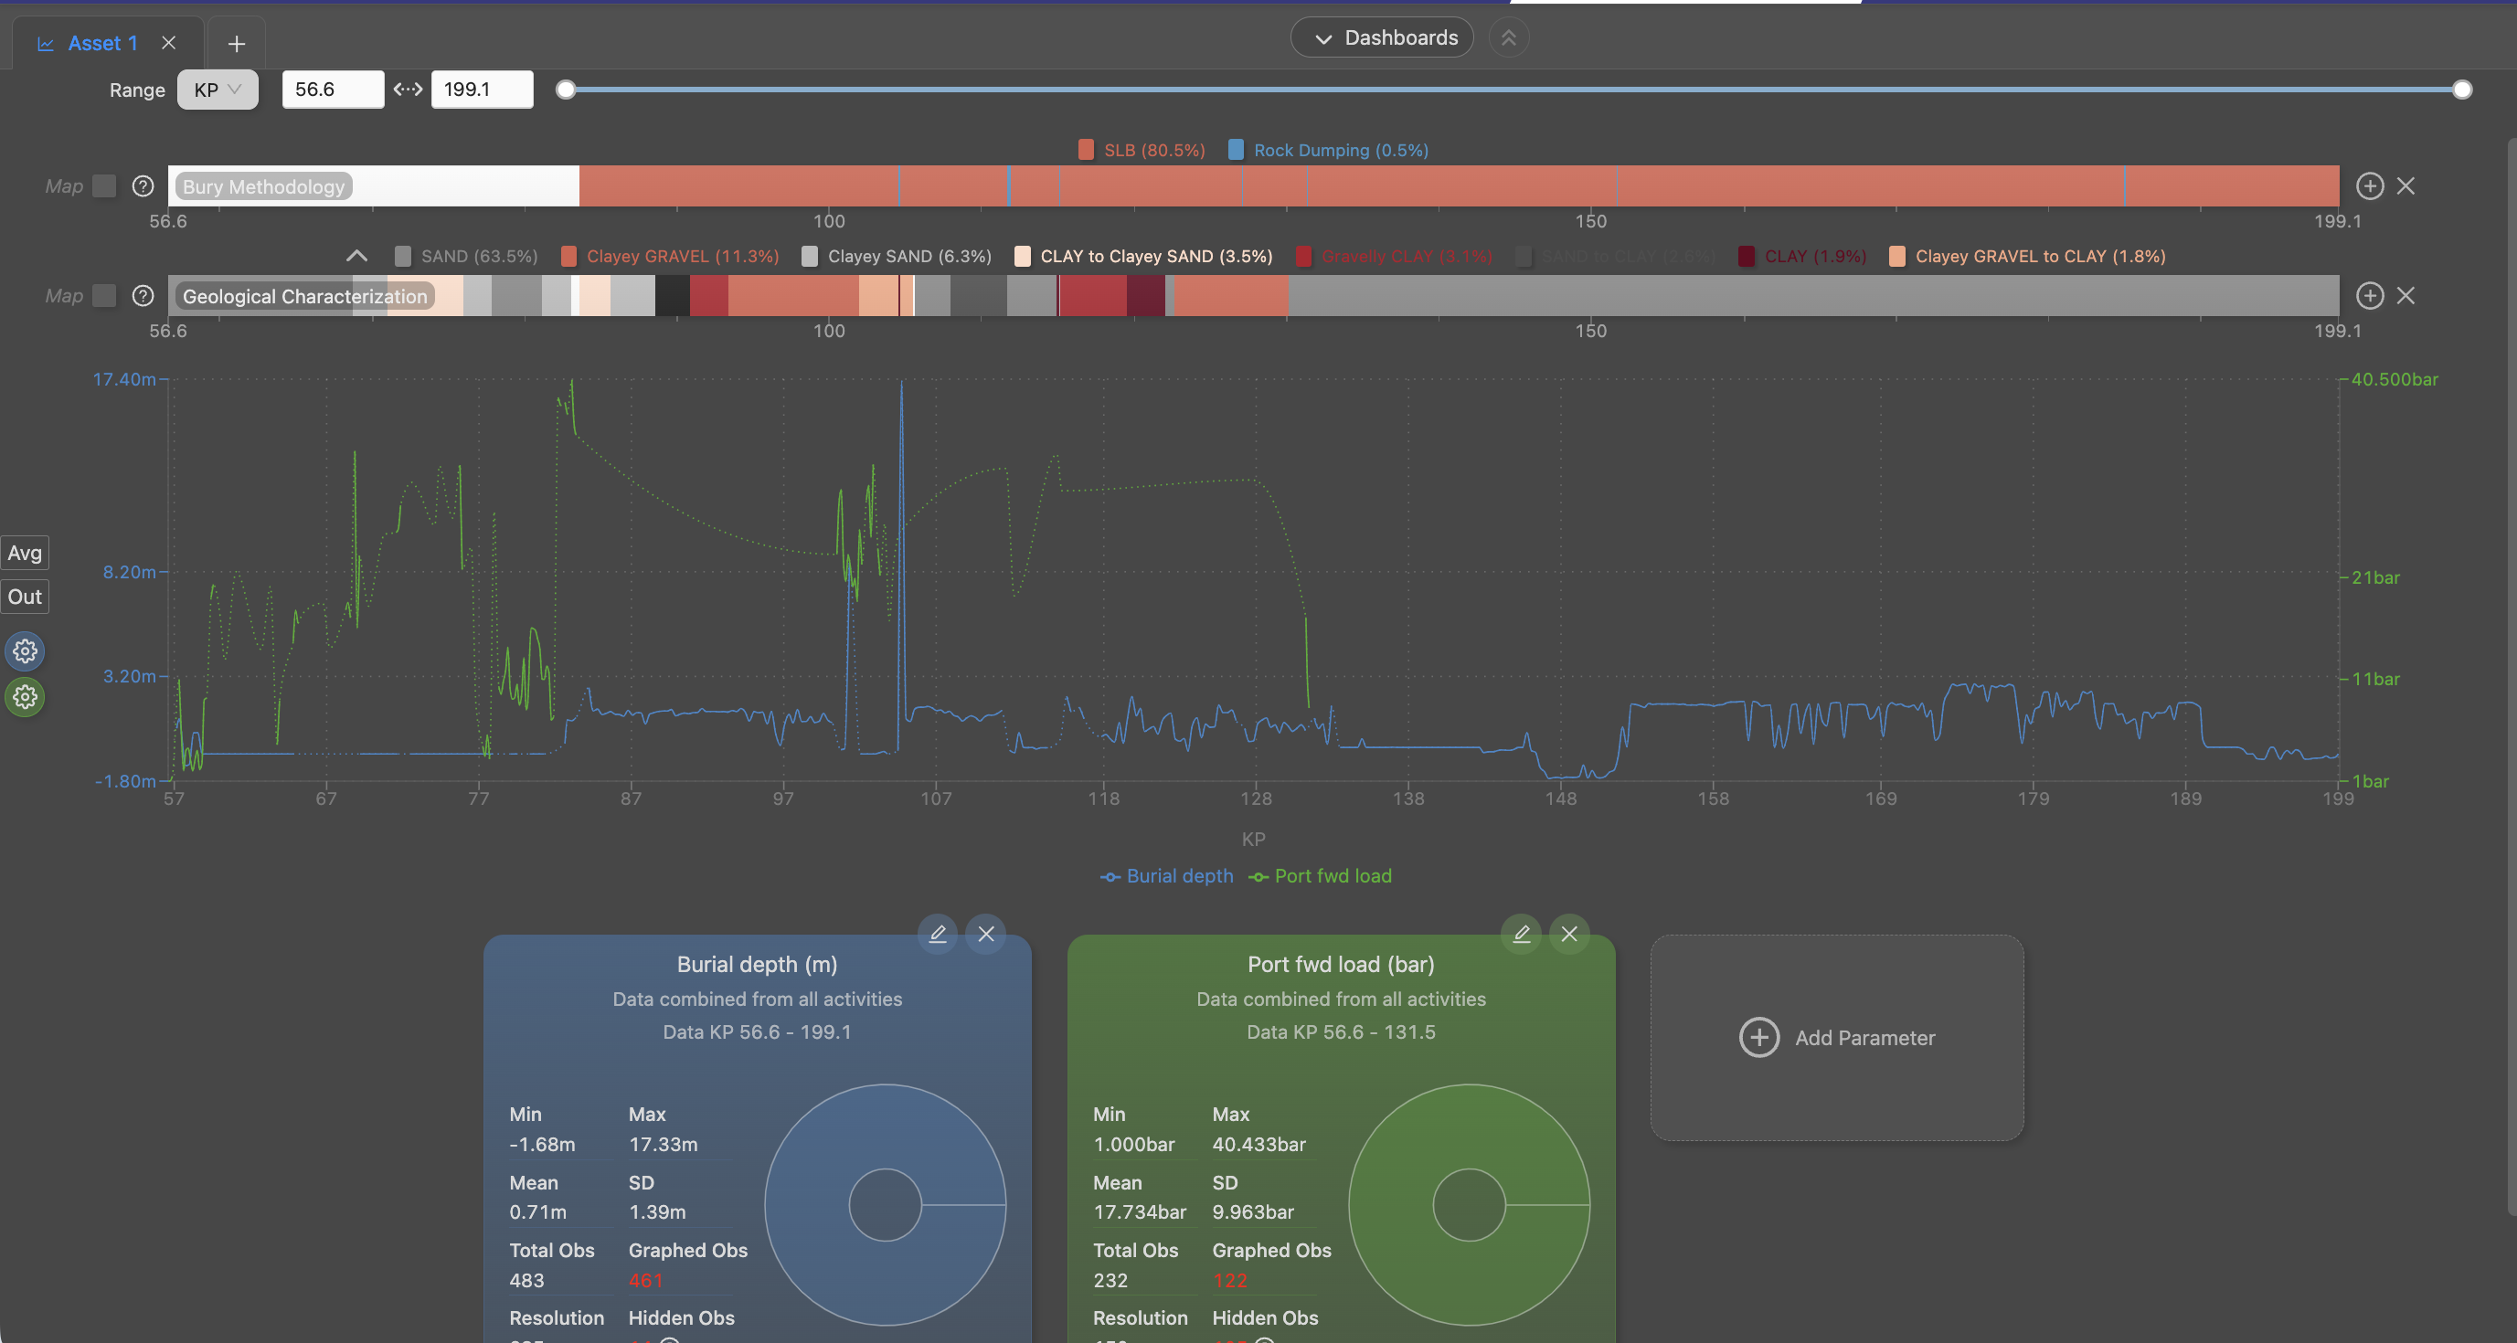
Task: Edit the Port fwd load card
Action: pos(1522,934)
